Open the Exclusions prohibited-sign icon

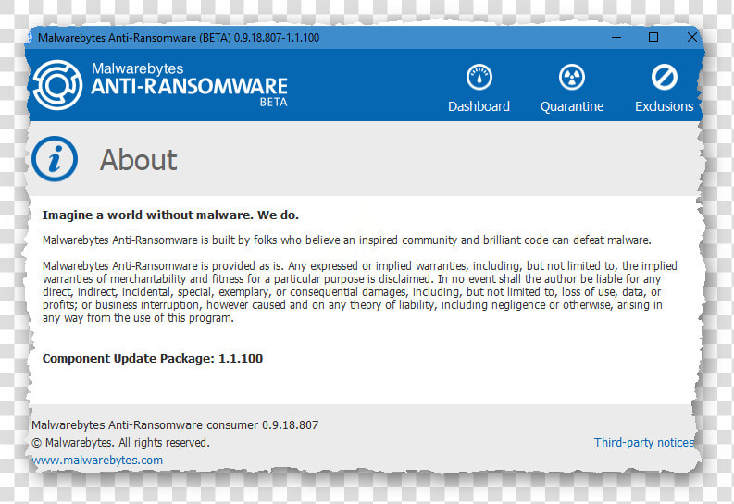point(665,77)
